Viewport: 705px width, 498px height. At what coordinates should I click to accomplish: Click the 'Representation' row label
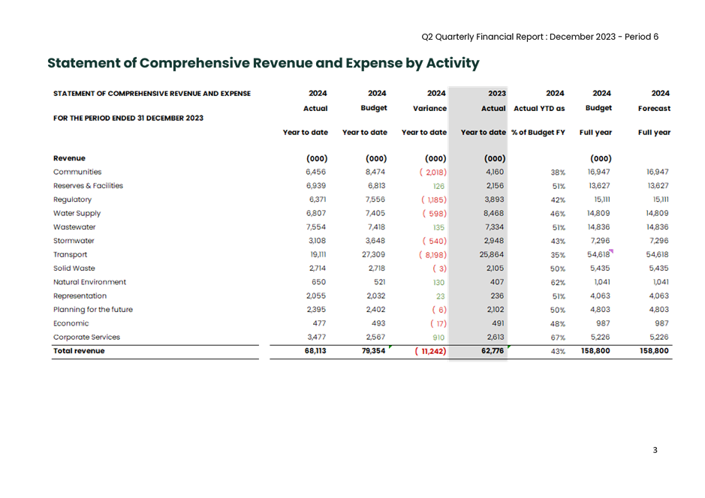coord(80,296)
